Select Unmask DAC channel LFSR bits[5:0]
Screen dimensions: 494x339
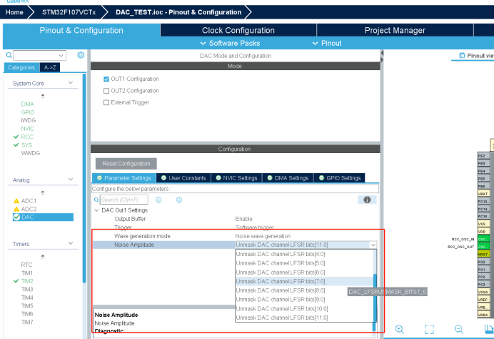coord(304,263)
